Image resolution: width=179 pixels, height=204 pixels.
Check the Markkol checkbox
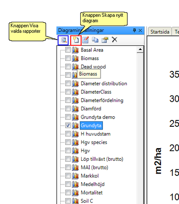(68, 176)
